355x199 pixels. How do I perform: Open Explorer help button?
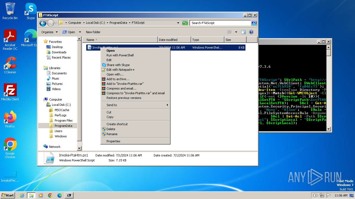(x=251, y=32)
